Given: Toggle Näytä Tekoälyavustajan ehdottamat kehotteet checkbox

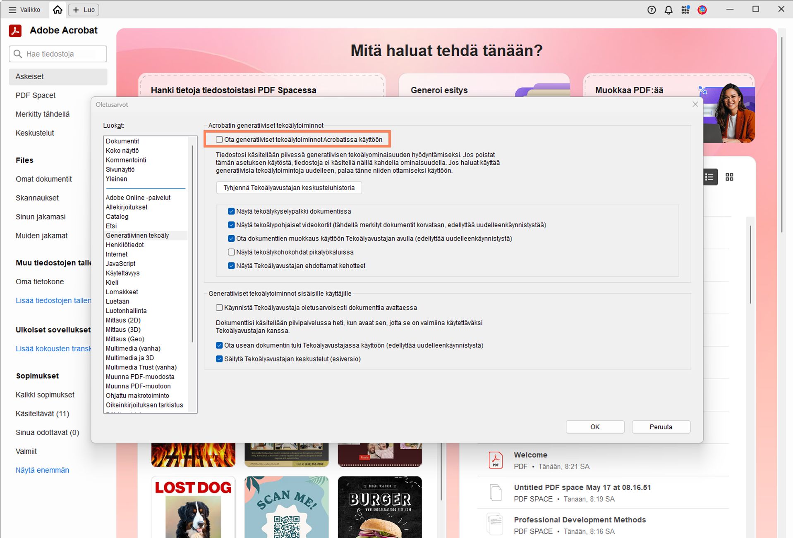Looking at the screenshot, I should click(231, 266).
